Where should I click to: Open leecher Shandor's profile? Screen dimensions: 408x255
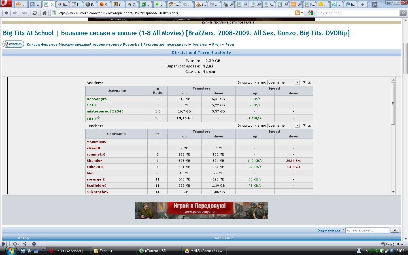pos(94,161)
